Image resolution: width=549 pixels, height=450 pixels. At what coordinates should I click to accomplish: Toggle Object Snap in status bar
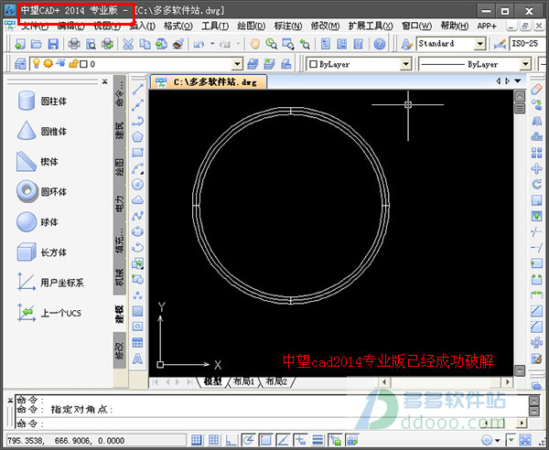265,440
